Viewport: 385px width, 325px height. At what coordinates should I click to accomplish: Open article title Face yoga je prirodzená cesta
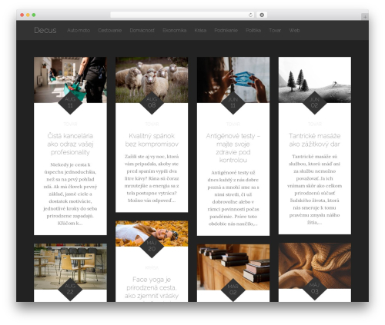(x=152, y=287)
